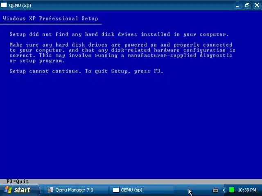Select the QEMU (xp) taskbar button

[142, 190]
